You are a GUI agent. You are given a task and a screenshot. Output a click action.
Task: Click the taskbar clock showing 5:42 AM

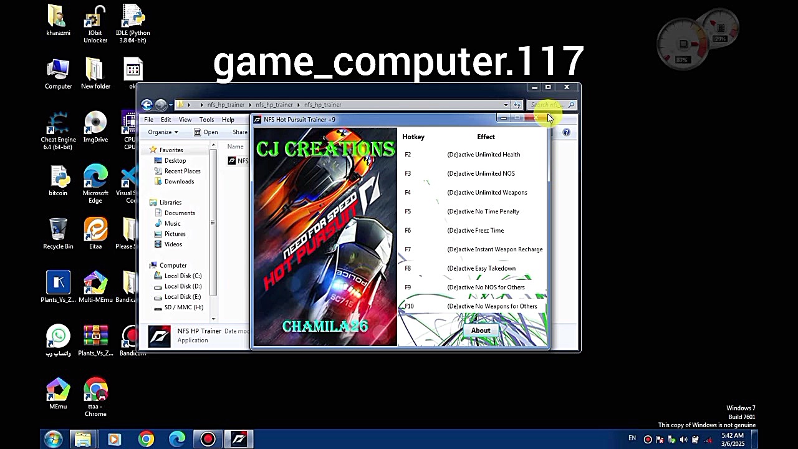click(733, 440)
